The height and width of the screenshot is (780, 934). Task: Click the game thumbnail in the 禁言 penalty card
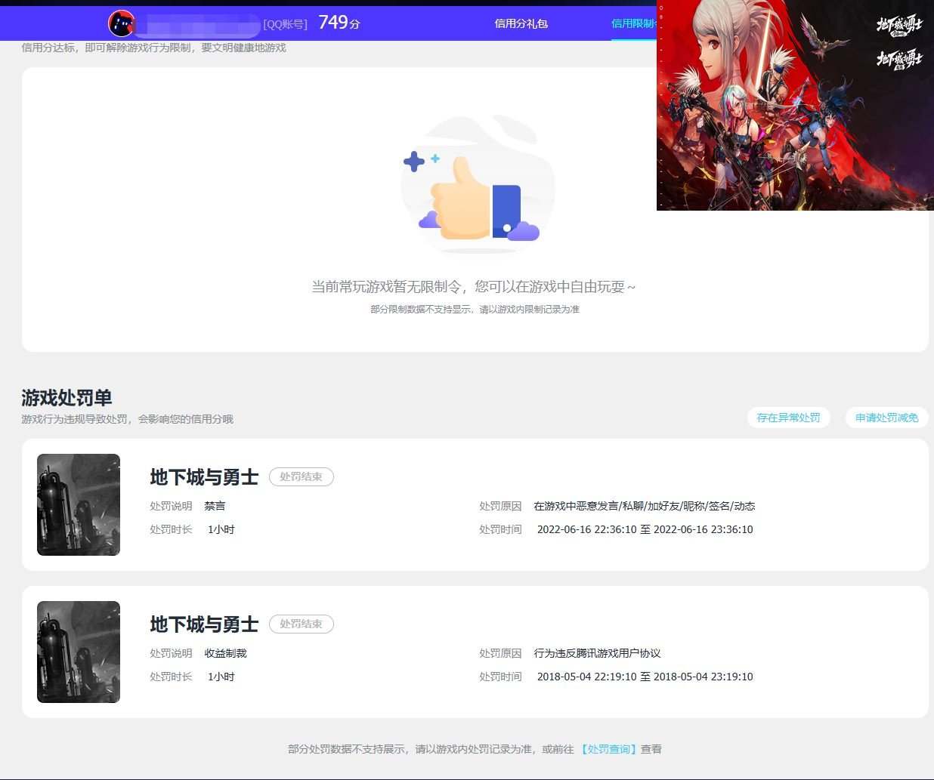click(79, 504)
